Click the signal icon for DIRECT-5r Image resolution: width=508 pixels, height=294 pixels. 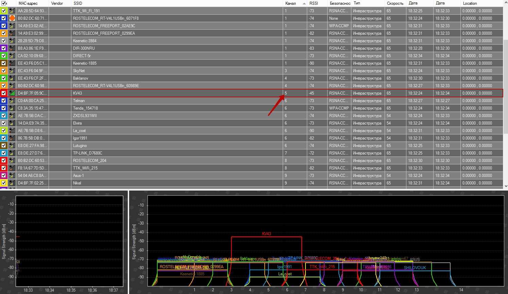[x=12, y=56]
